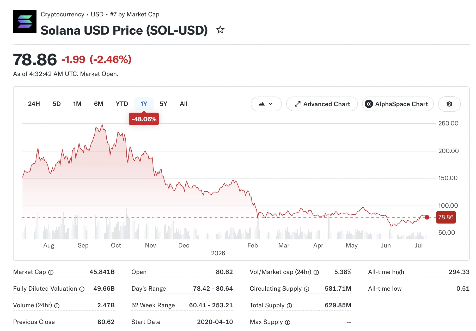Select the 24H time range

pyautogui.click(x=34, y=104)
